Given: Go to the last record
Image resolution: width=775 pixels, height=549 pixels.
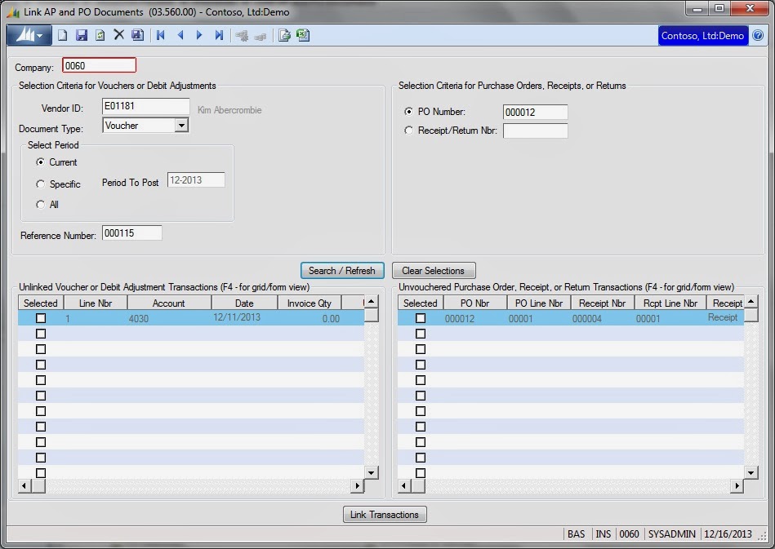Looking at the screenshot, I should click(x=219, y=35).
